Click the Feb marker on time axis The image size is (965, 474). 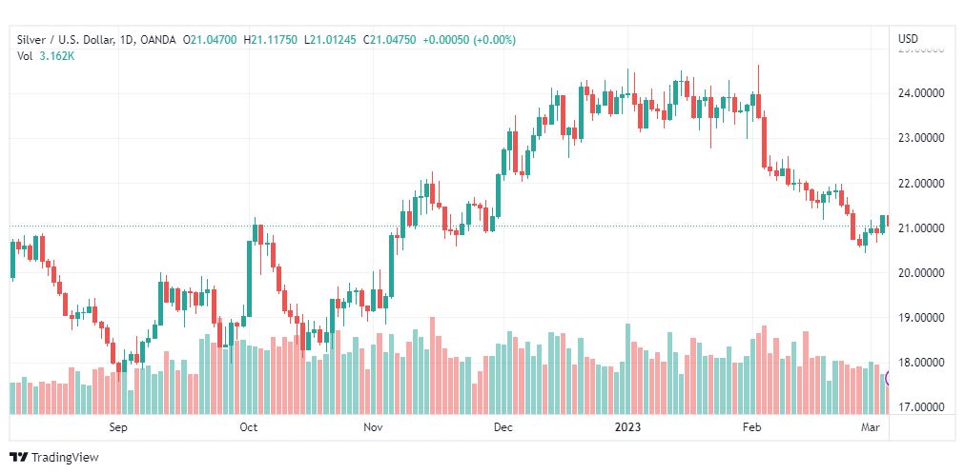point(753,427)
